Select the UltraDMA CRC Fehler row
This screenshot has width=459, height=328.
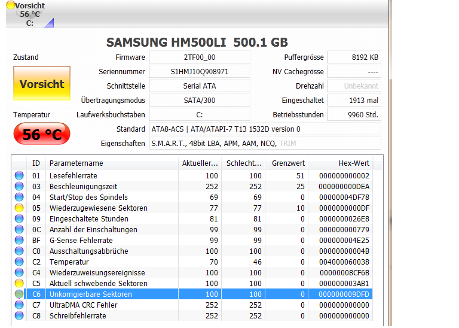click(192, 305)
